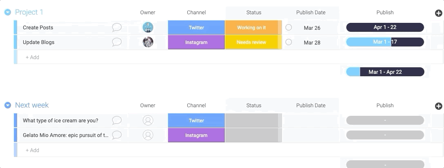Open comments on the ice cream item

pos(117,120)
